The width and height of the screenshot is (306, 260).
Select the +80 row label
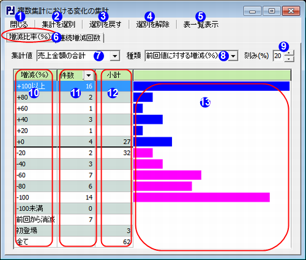(x=22, y=97)
